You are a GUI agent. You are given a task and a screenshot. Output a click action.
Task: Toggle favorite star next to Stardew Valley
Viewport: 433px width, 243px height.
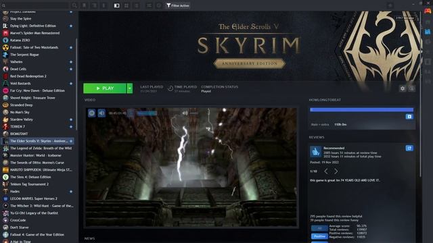pyautogui.click(x=71, y=119)
